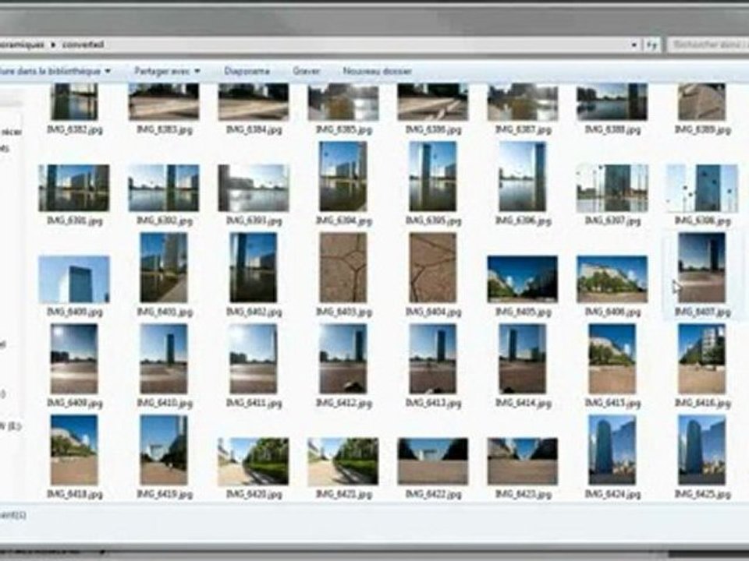Click the refresh button beside address bar
This screenshot has width=749, height=561.
[x=652, y=45]
